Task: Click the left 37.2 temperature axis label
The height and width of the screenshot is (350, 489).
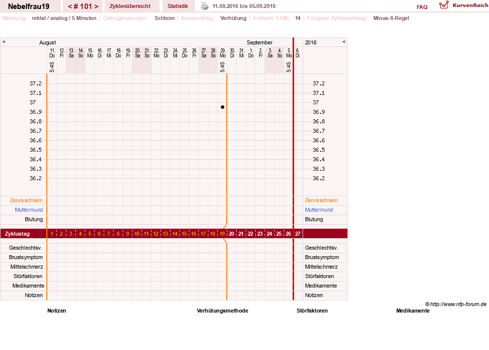Action: point(35,83)
